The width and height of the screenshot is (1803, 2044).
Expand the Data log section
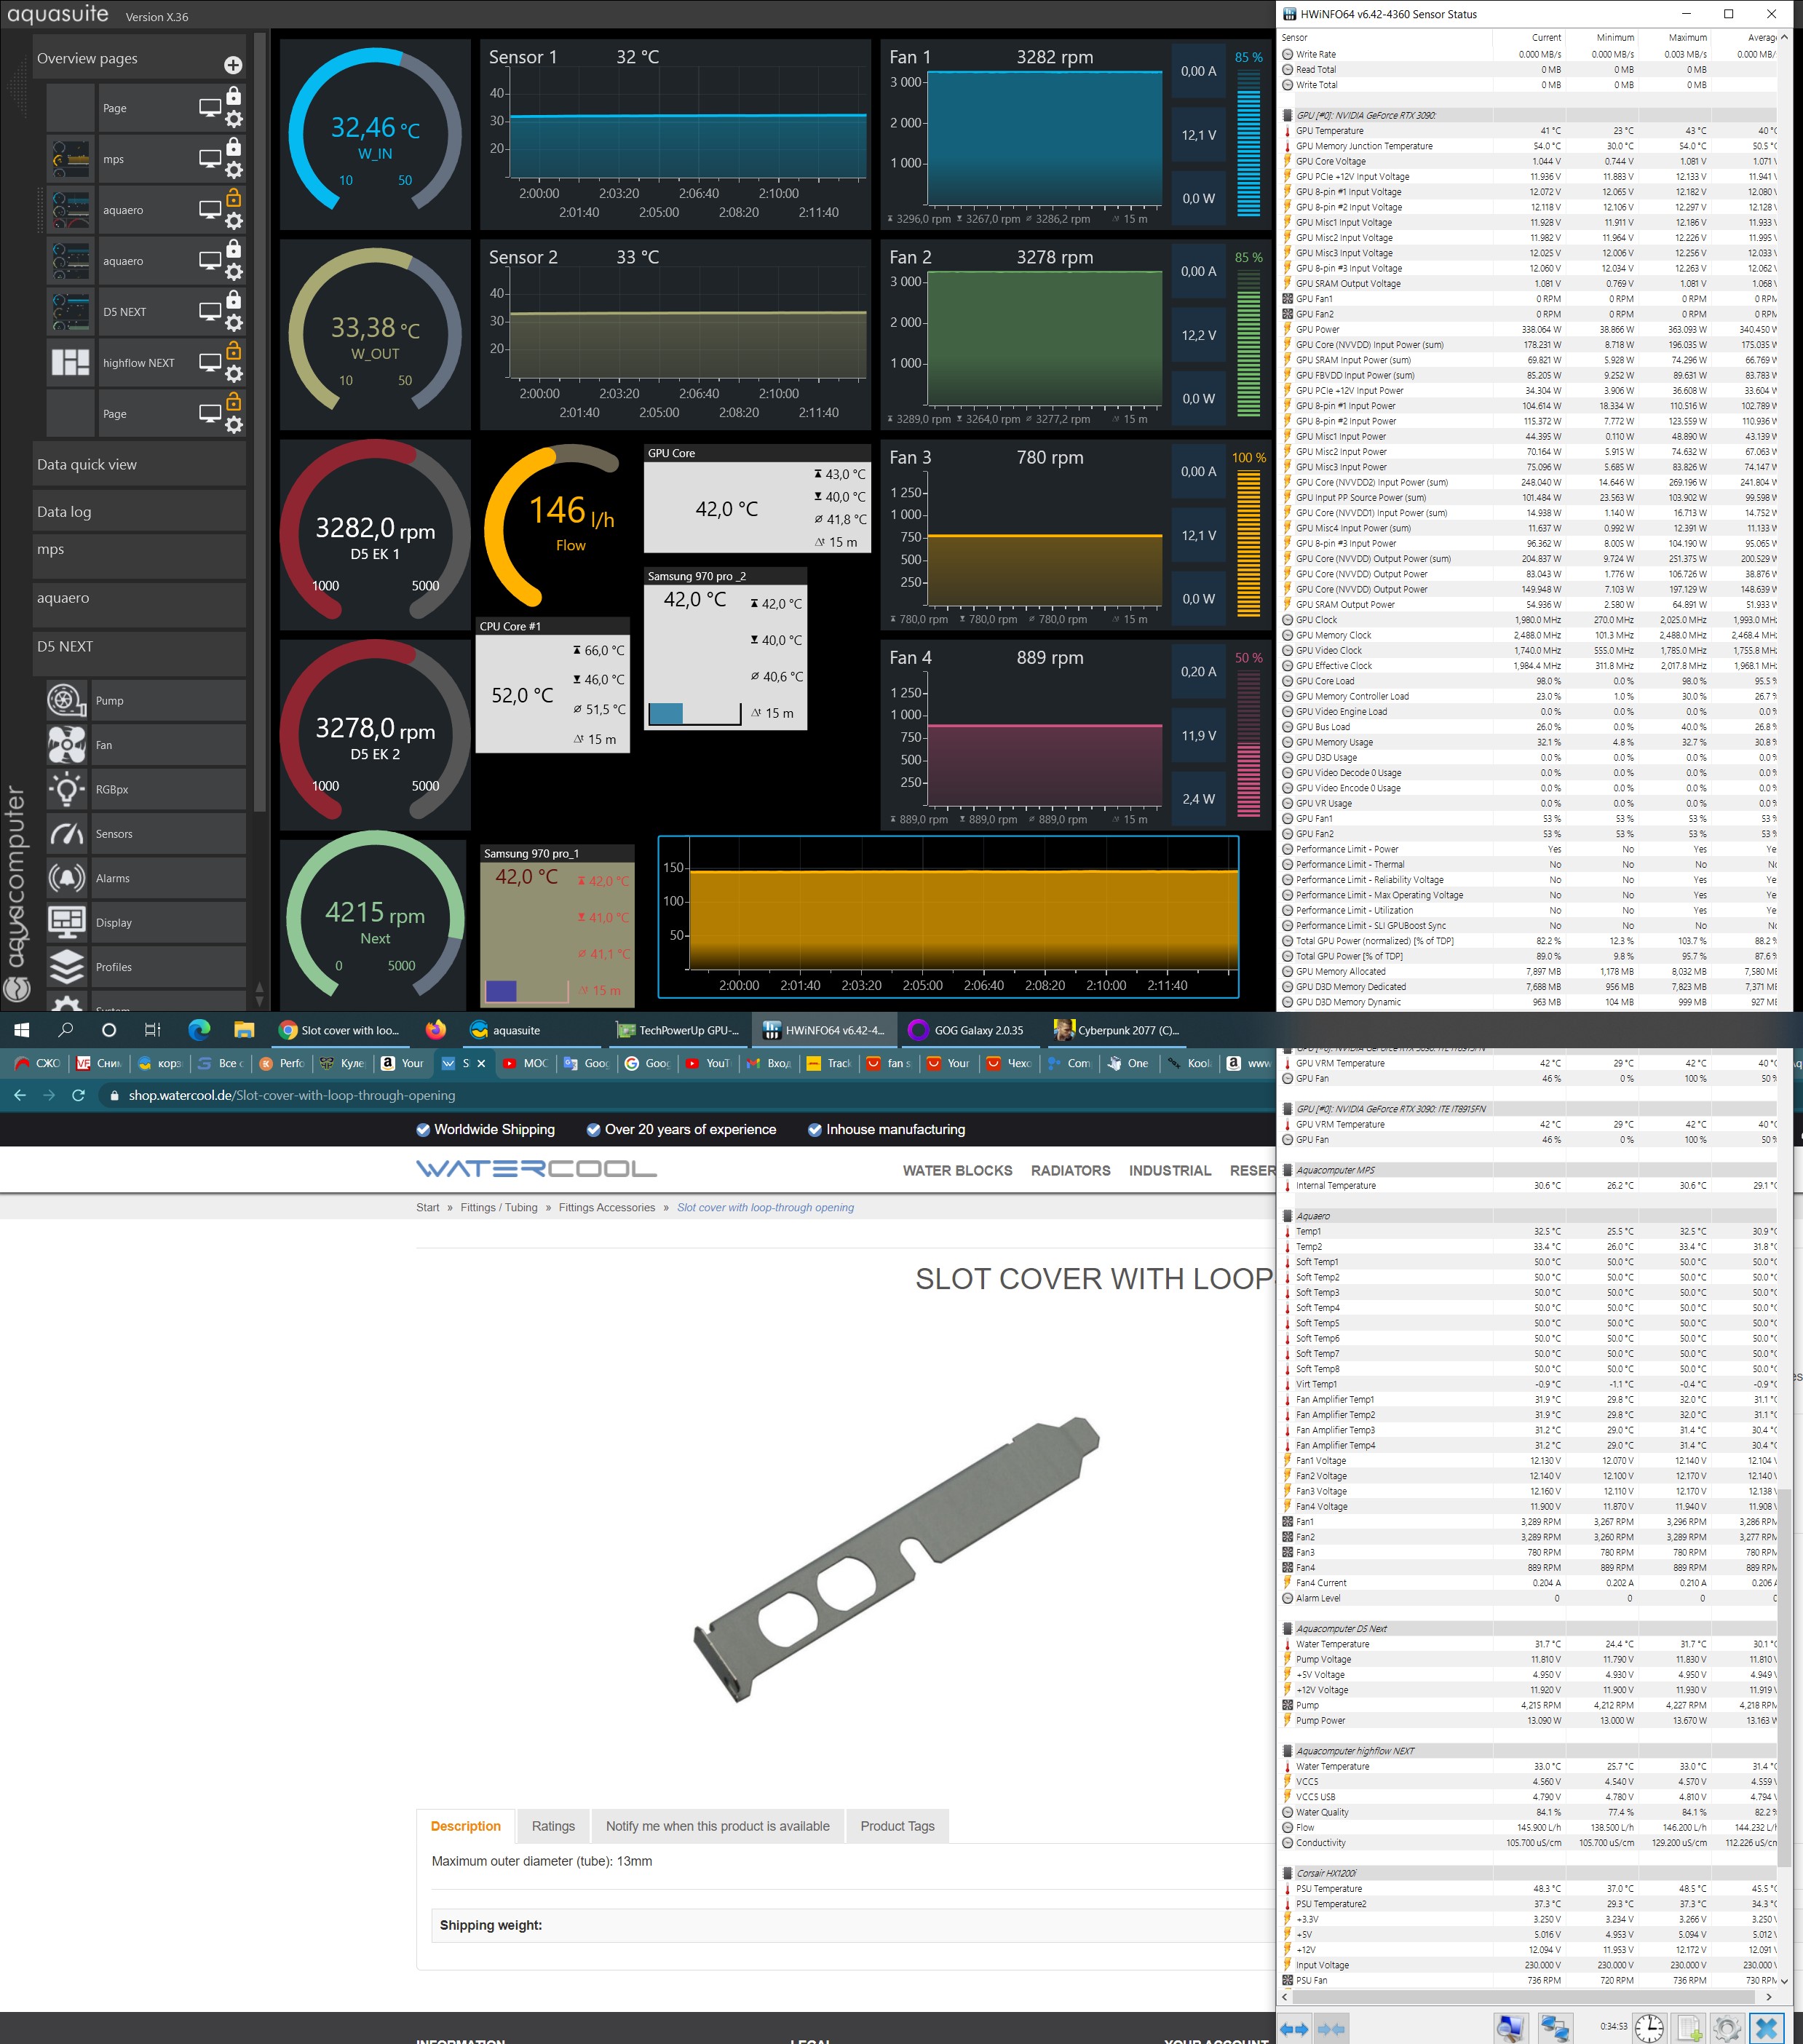(x=139, y=511)
